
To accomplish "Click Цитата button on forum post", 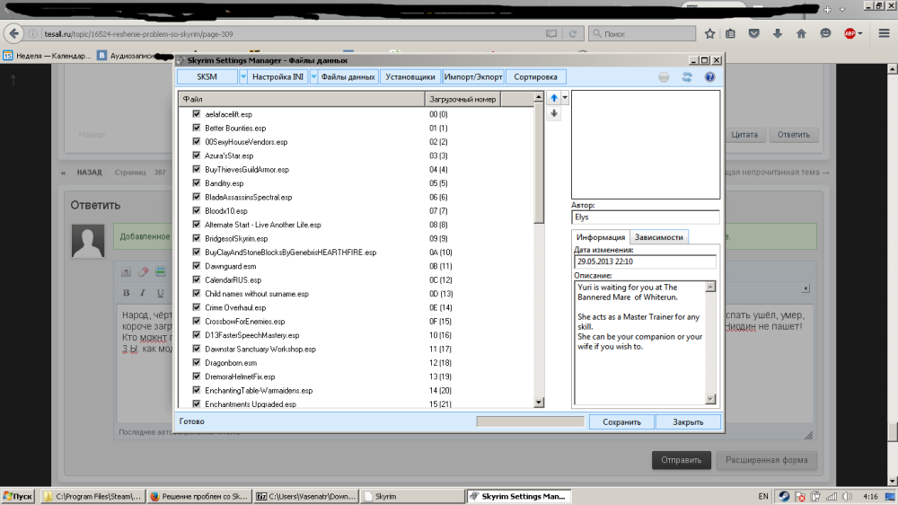I will click(744, 135).
